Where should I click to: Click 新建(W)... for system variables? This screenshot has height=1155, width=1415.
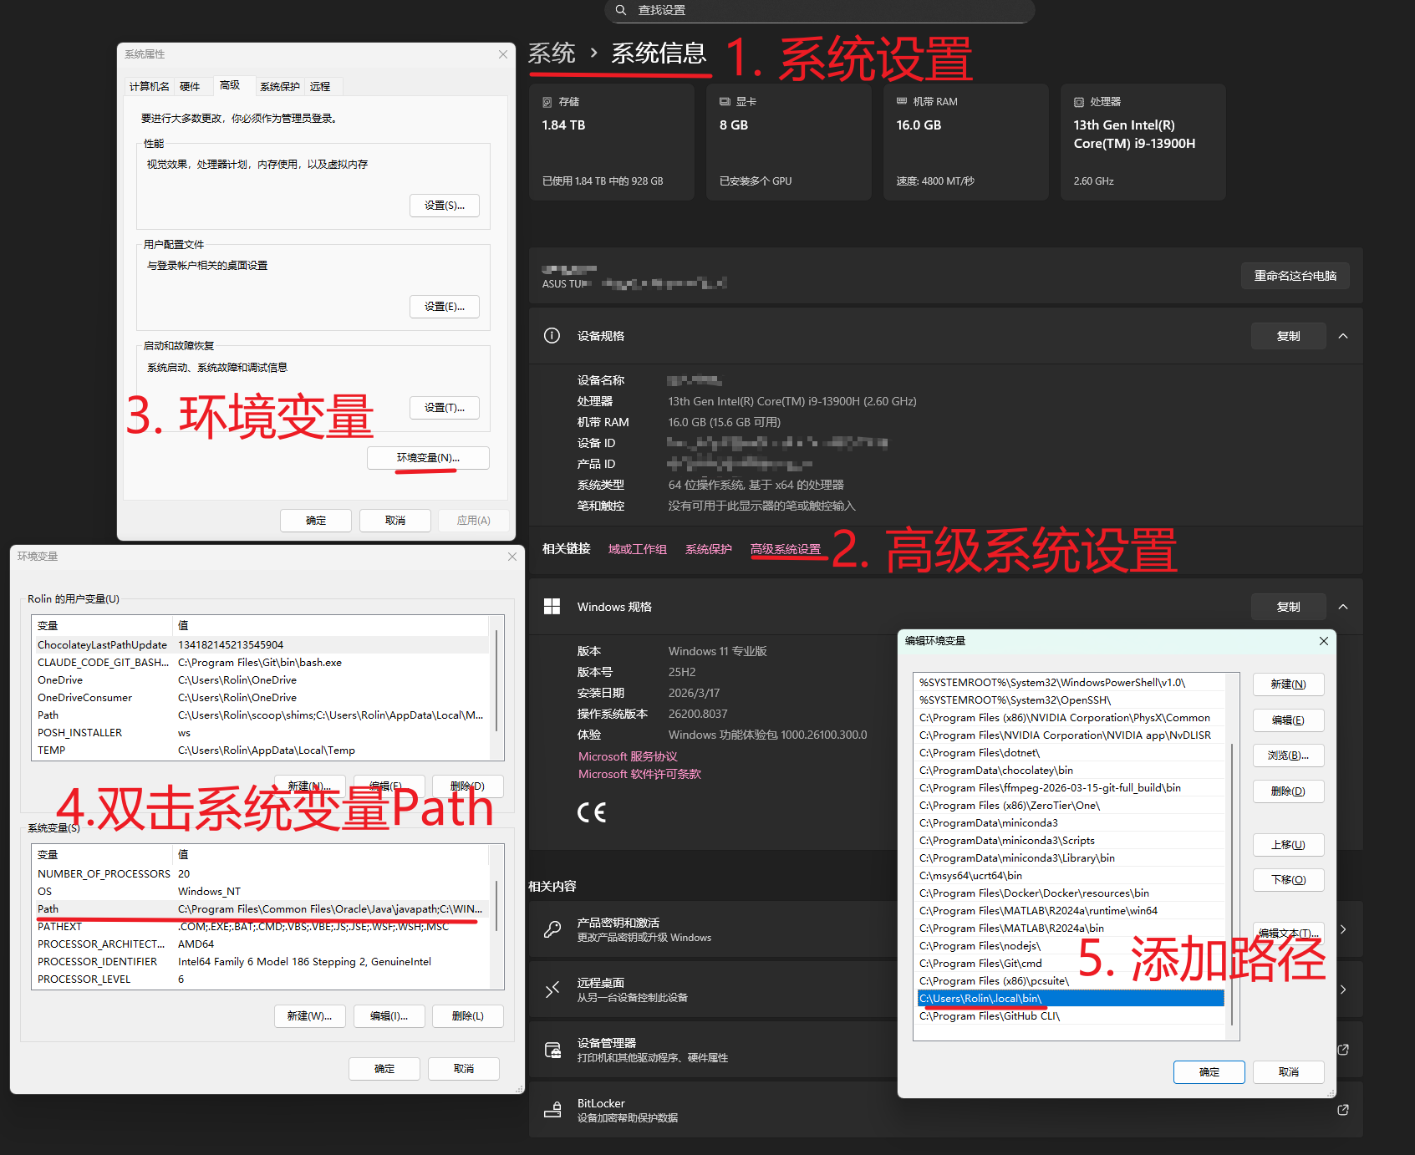point(310,1016)
